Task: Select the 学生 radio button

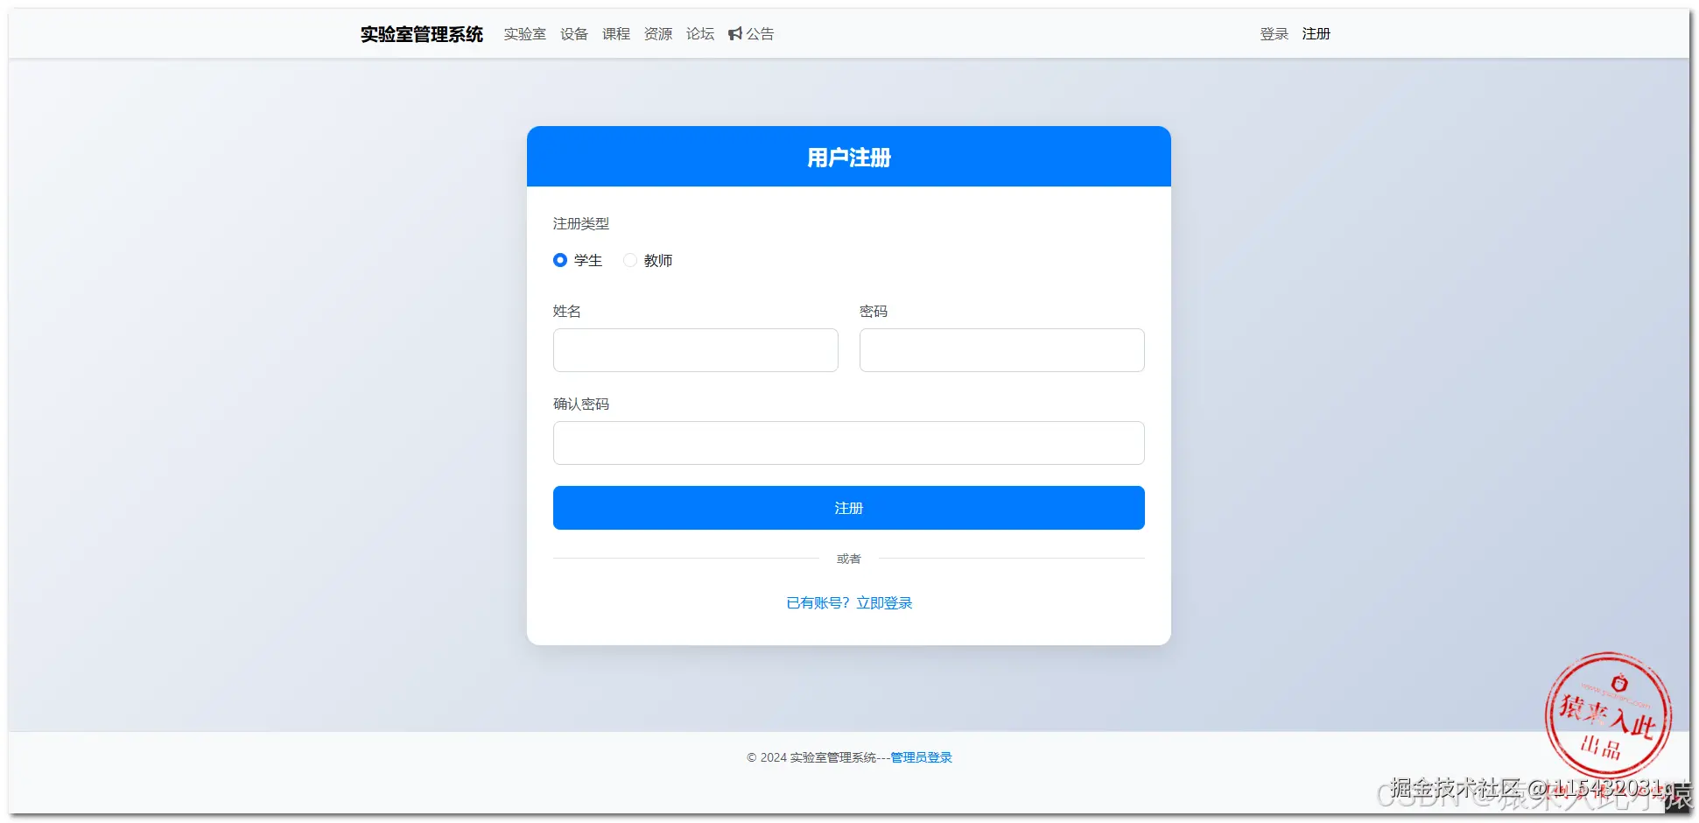Action: click(560, 260)
